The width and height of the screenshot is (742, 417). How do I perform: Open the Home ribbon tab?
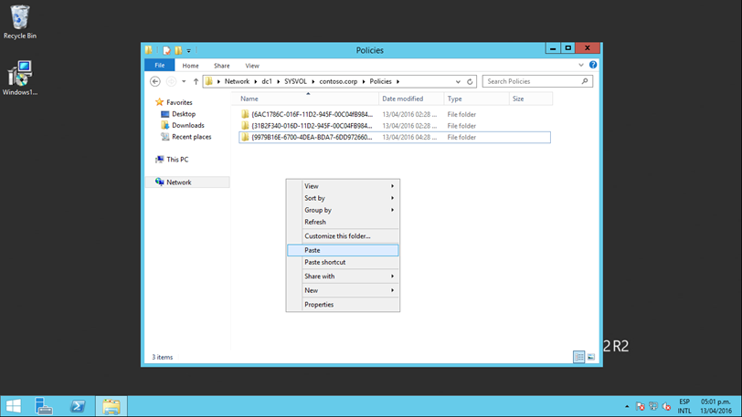click(190, 66)
